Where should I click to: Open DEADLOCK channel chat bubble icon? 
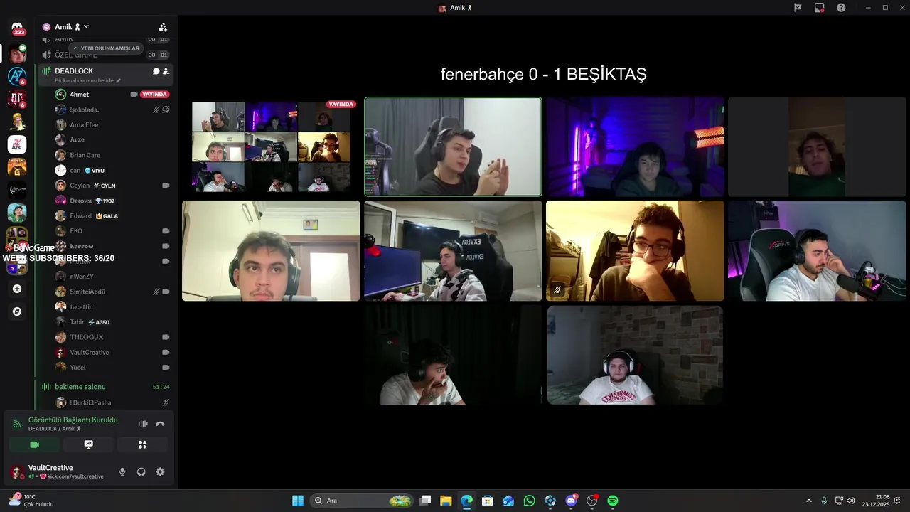point(156,71)
